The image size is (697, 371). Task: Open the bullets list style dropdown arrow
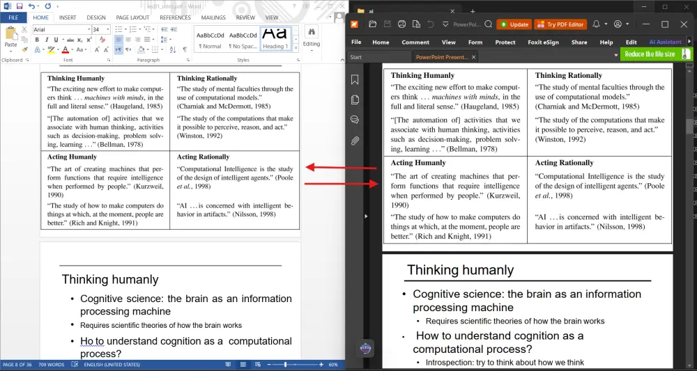coord(125,29)
